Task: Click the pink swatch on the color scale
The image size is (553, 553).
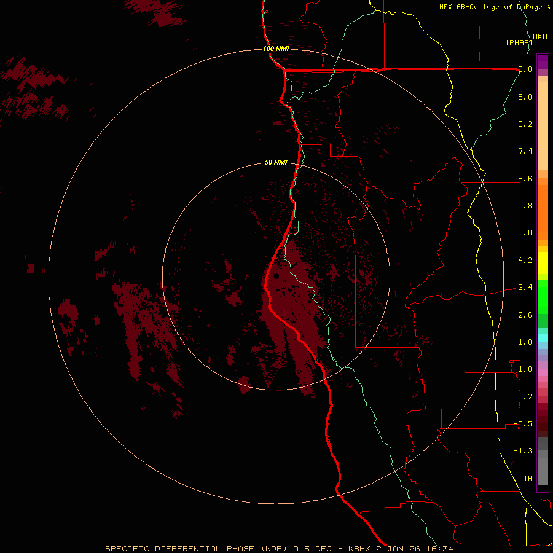Action: 543,372
